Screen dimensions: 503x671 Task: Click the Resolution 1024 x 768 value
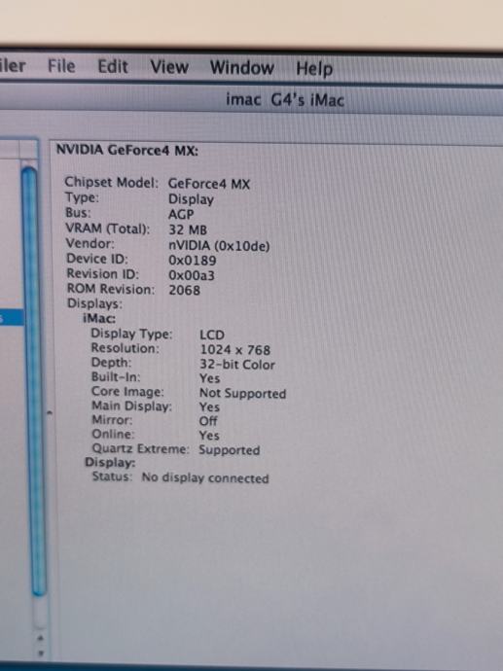coord(235,350)
